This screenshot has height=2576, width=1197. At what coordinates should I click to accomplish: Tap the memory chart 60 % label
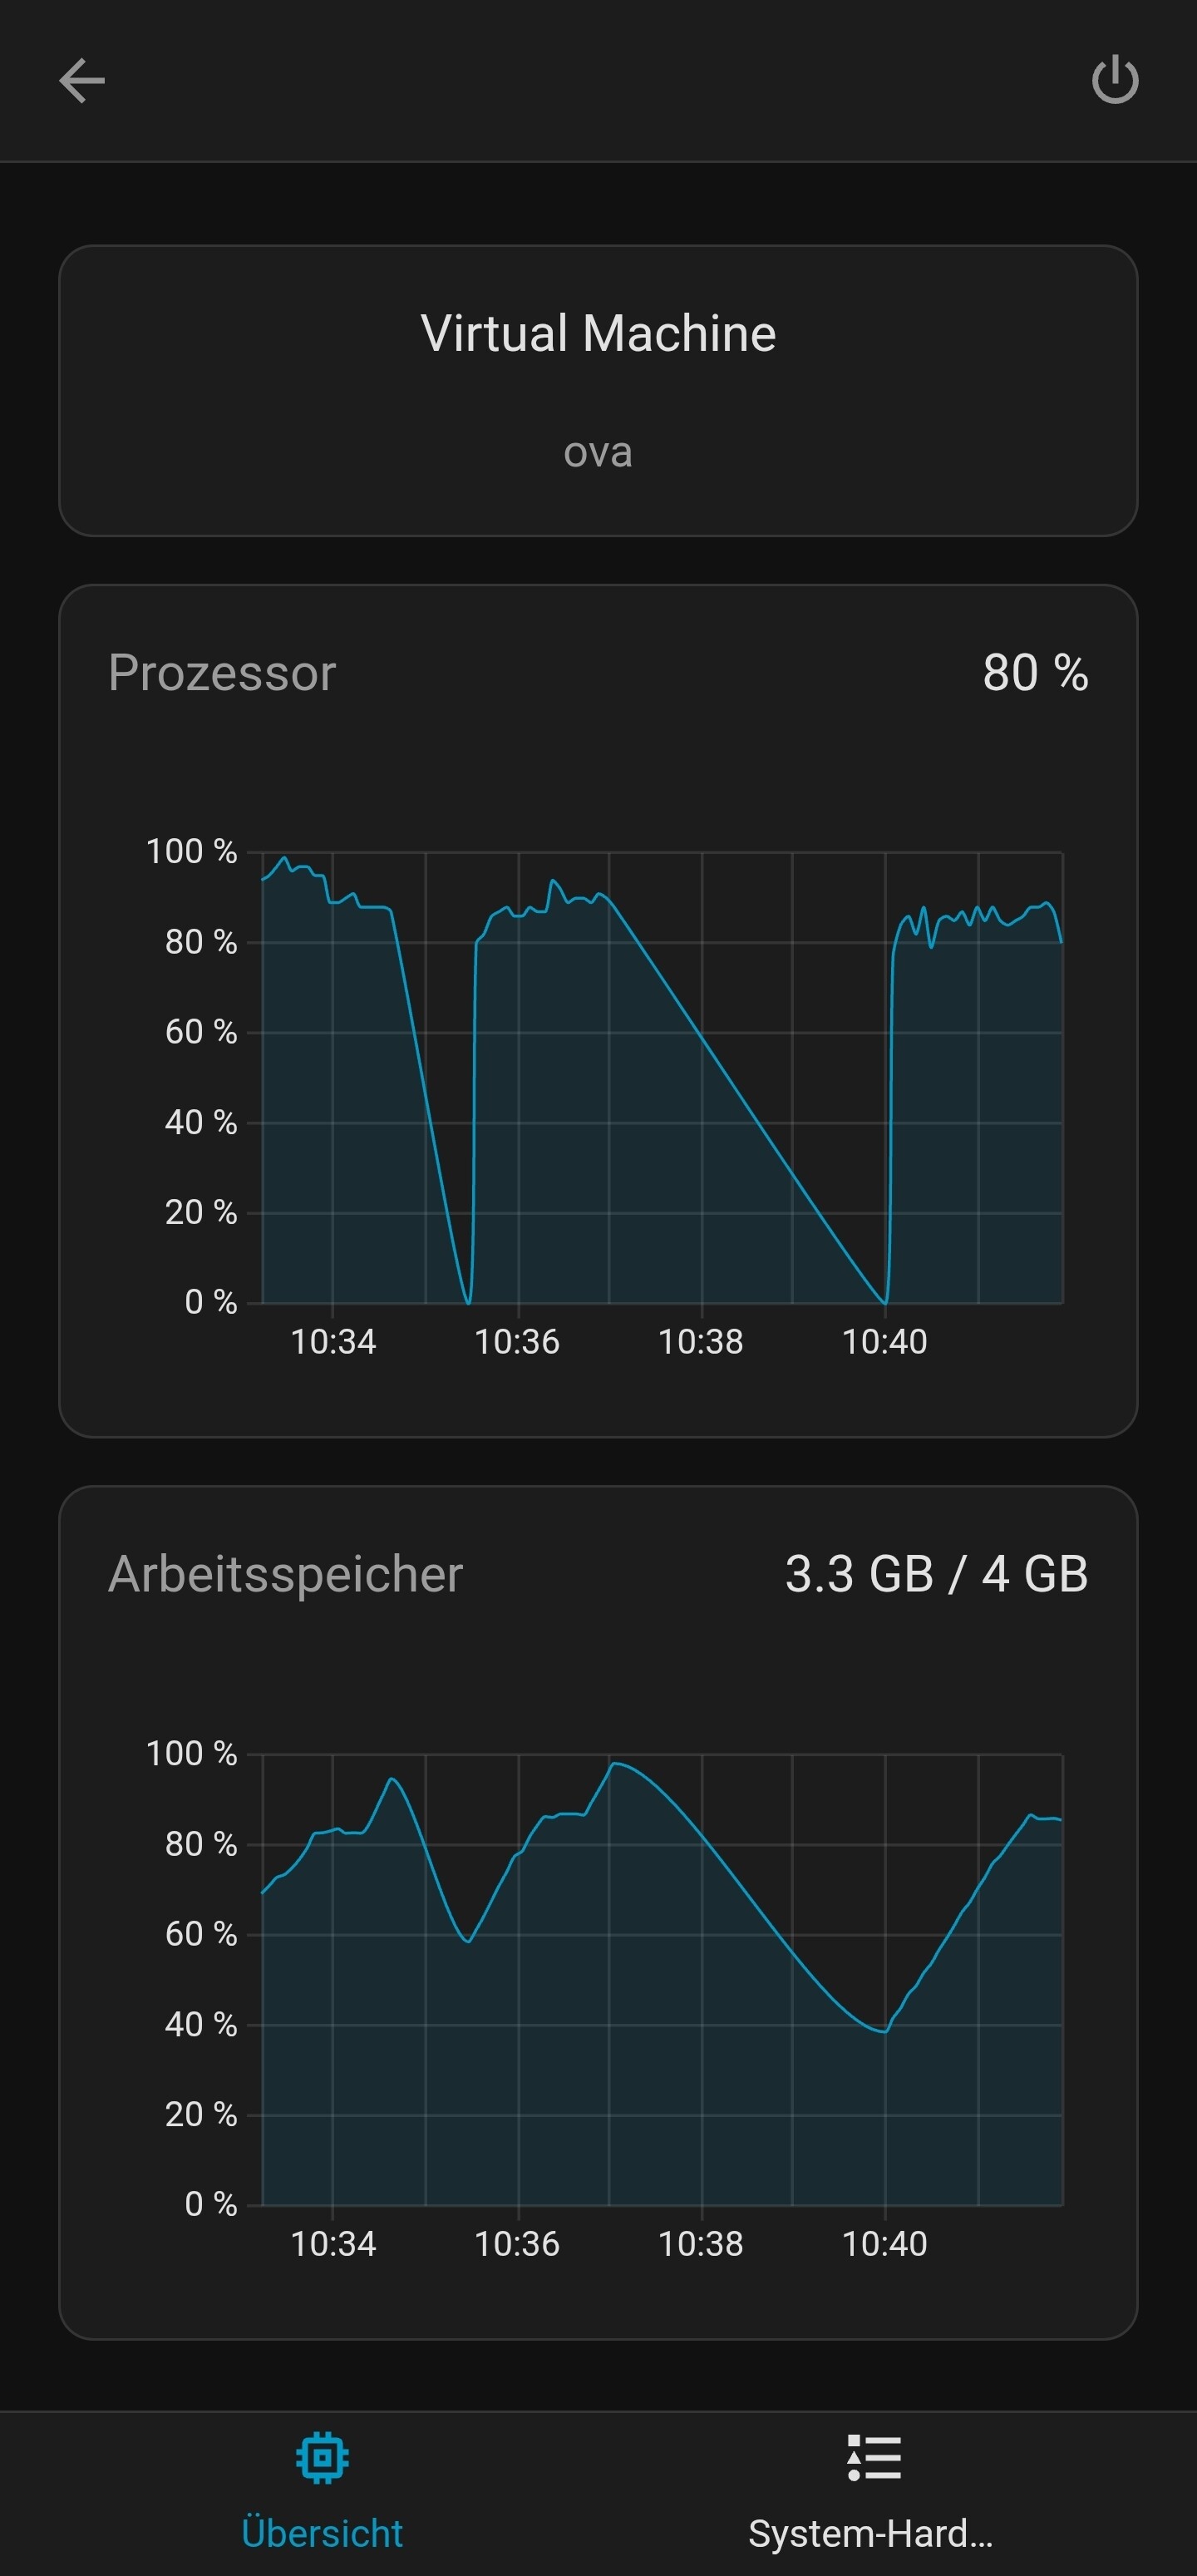pos(201,1933)
